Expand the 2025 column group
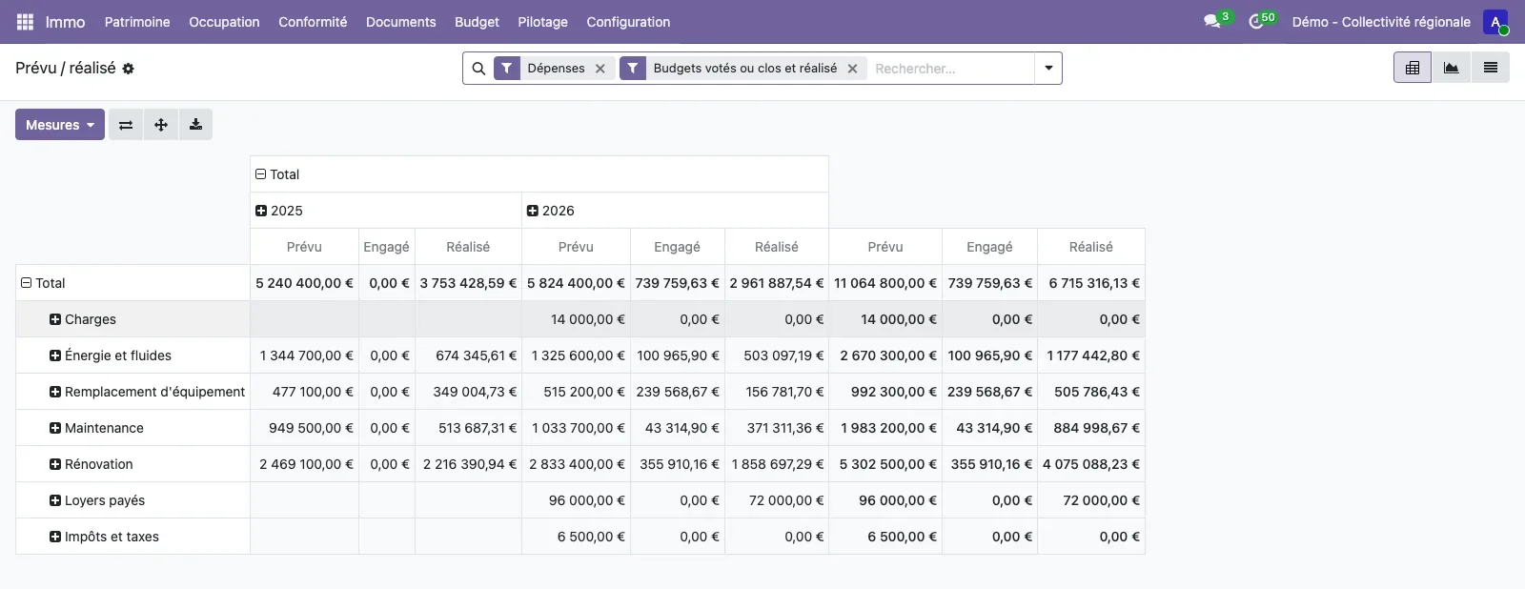 point(261,211)
